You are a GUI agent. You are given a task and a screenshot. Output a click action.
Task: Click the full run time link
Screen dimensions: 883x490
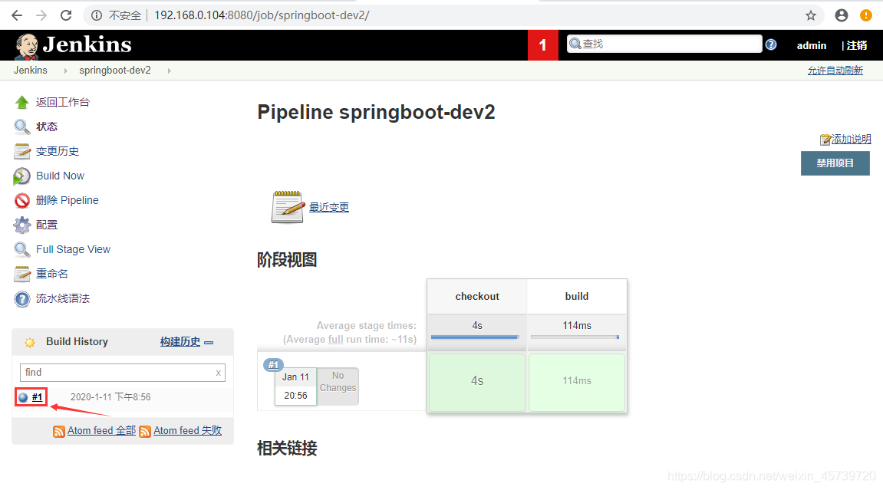tap(335, 339)
